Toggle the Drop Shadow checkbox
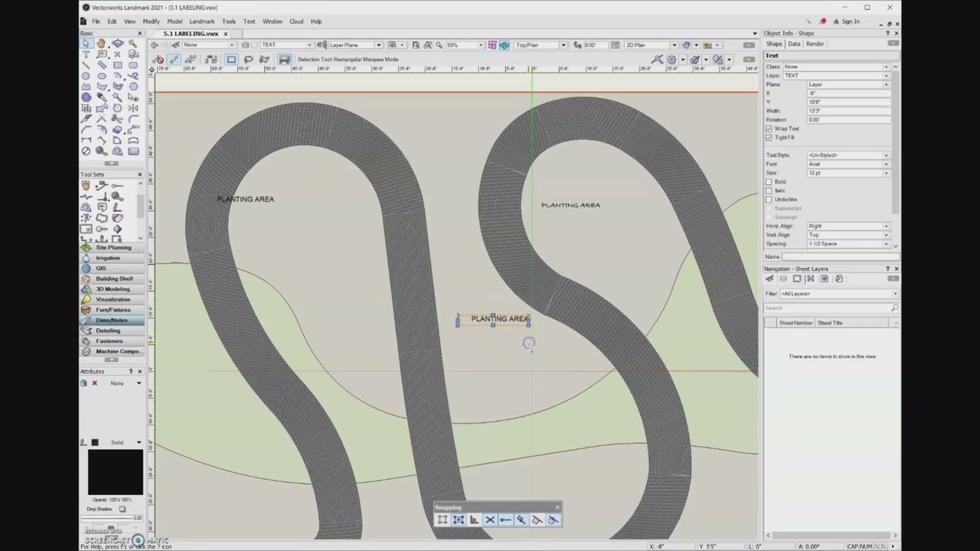The height and width of the screenshot is (551, 980). point(122,509)
